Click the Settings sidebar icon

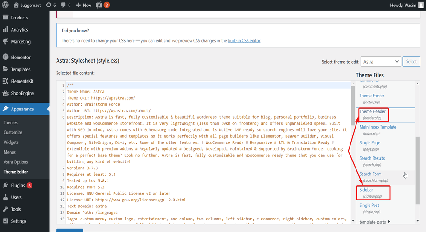(x=6, y=221)
